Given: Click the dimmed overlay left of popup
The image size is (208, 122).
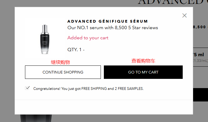Looking at the screenshot, I should (x=7, y=60).
